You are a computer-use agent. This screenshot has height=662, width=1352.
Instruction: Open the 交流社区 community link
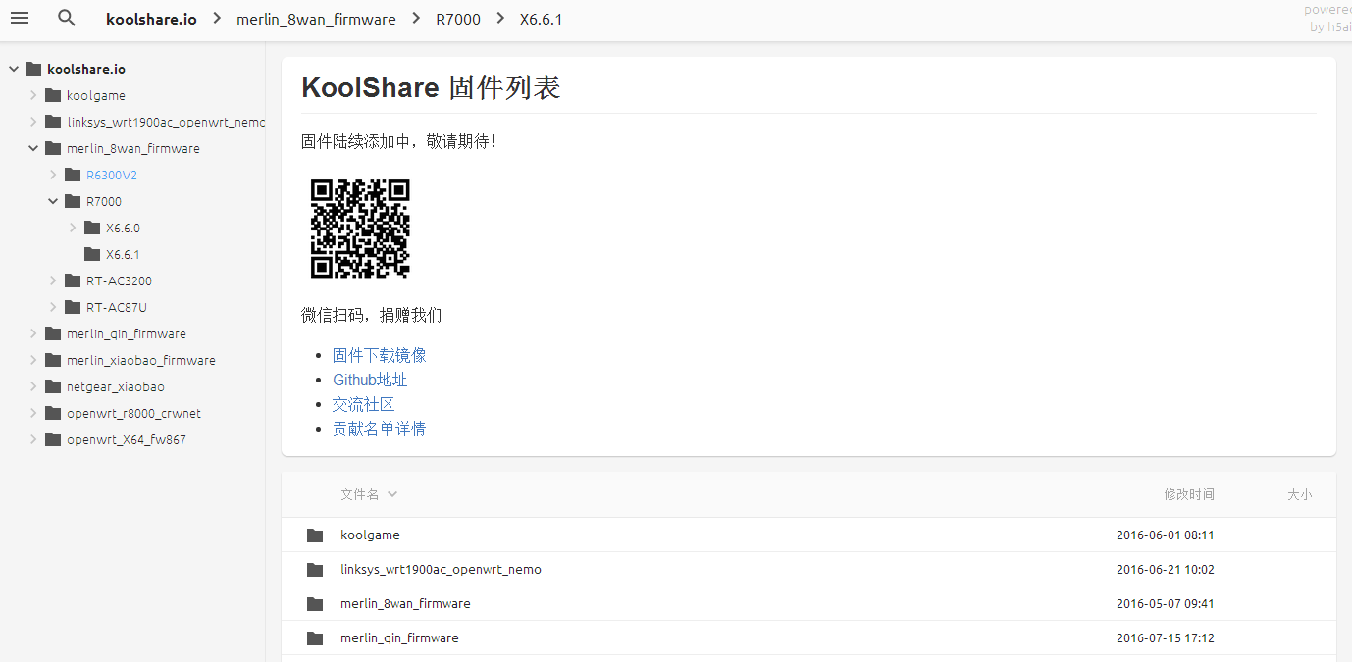click(x=363, y=404)
